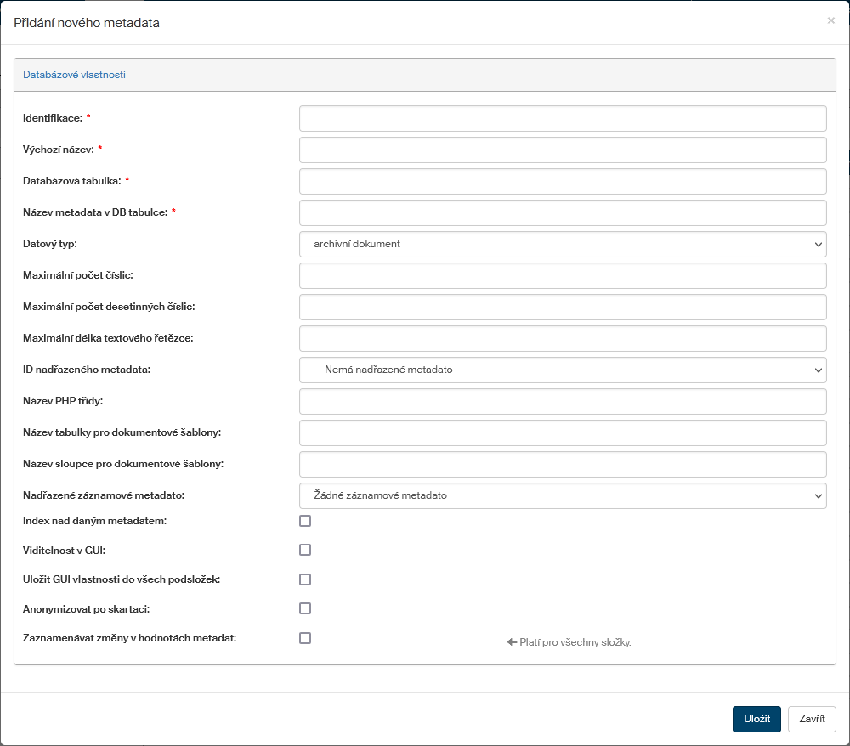Select the Název PHP třídy input
The image size is (850, 746).
[x=563, y=401]
